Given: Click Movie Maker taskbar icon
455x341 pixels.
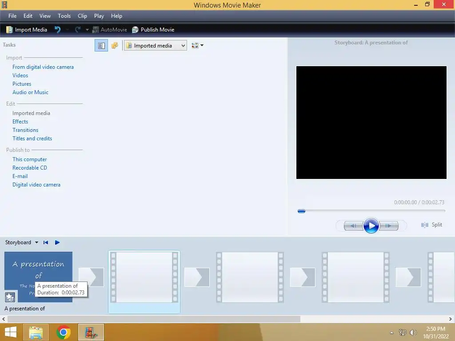Looking at the screenshot, I should 91,332.
